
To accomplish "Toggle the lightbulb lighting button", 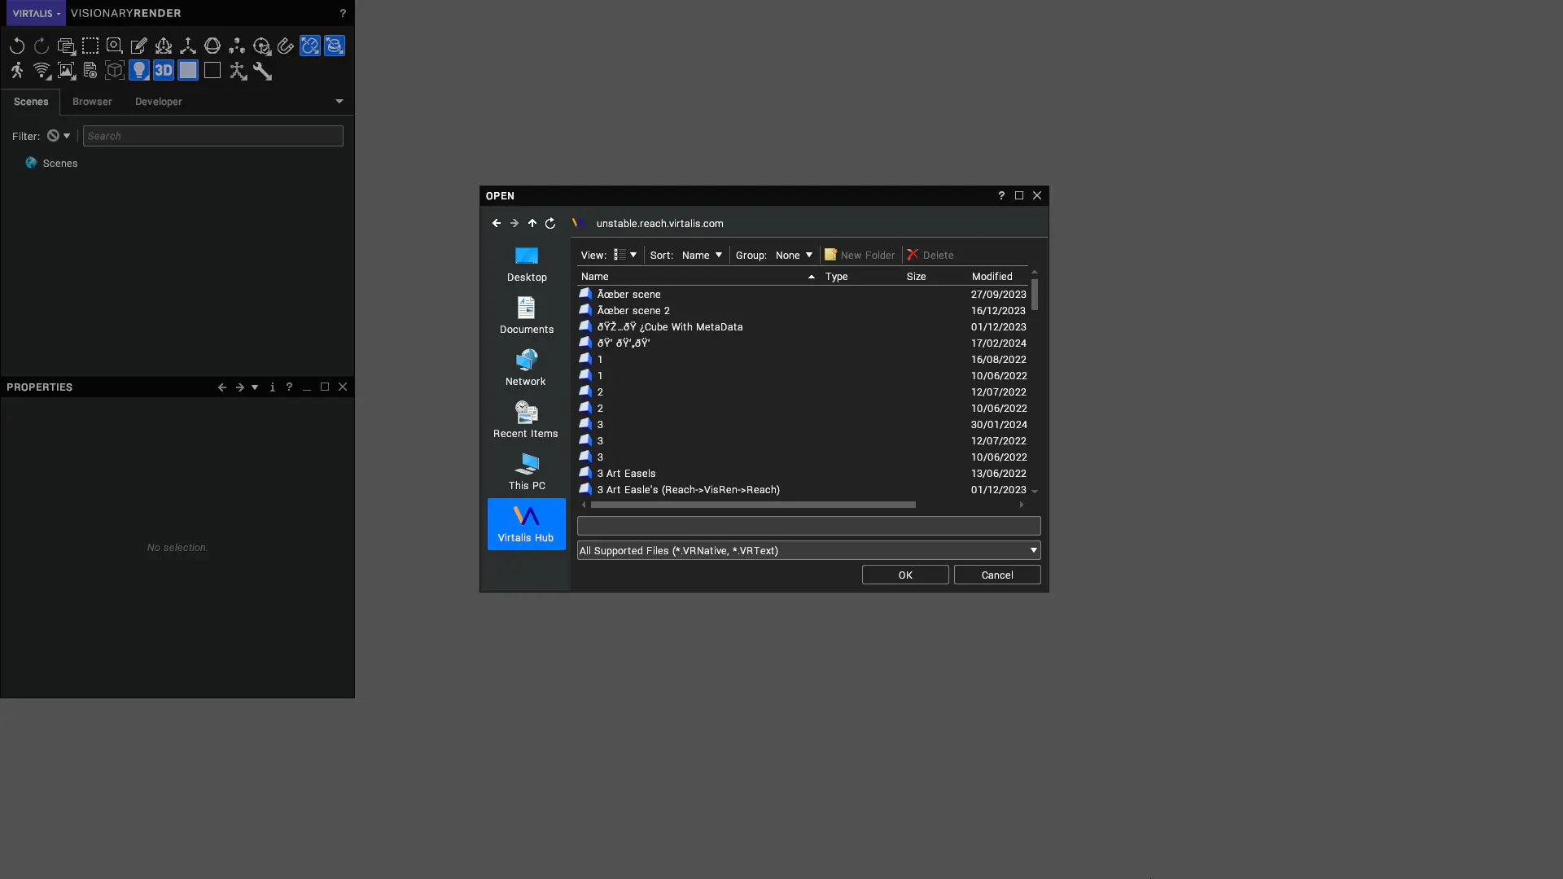I will pyautogui.click(x=139, y=71).
